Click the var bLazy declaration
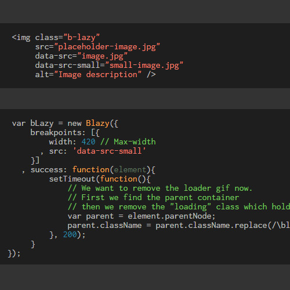Viewport: 290px width, 290px height. click(32, 124)
